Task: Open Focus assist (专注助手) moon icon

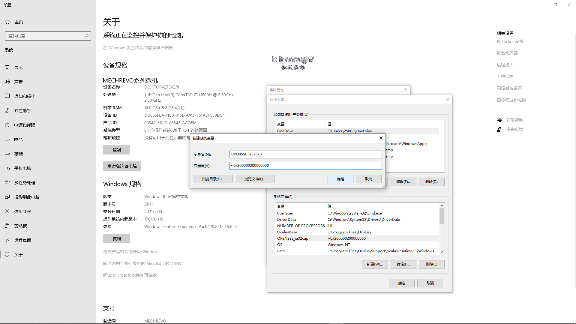Action: click(7, 110)
